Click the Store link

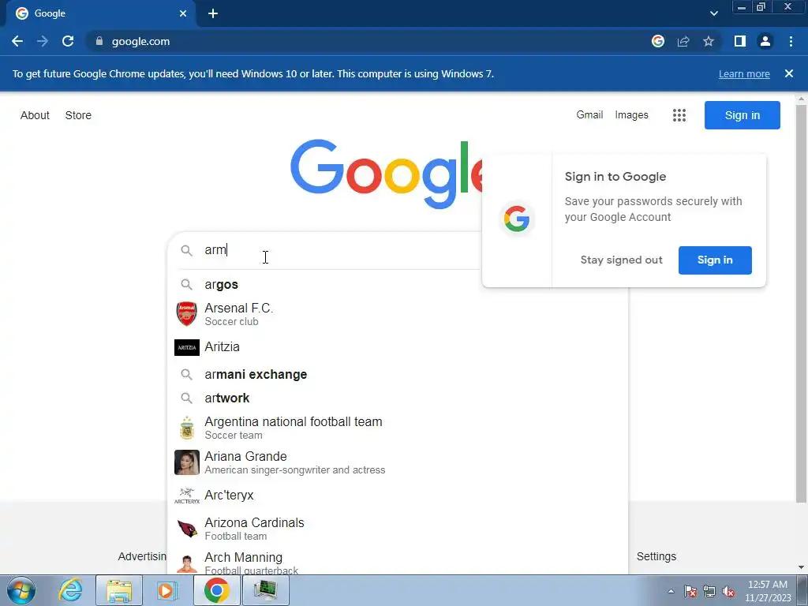click(78, 115)
